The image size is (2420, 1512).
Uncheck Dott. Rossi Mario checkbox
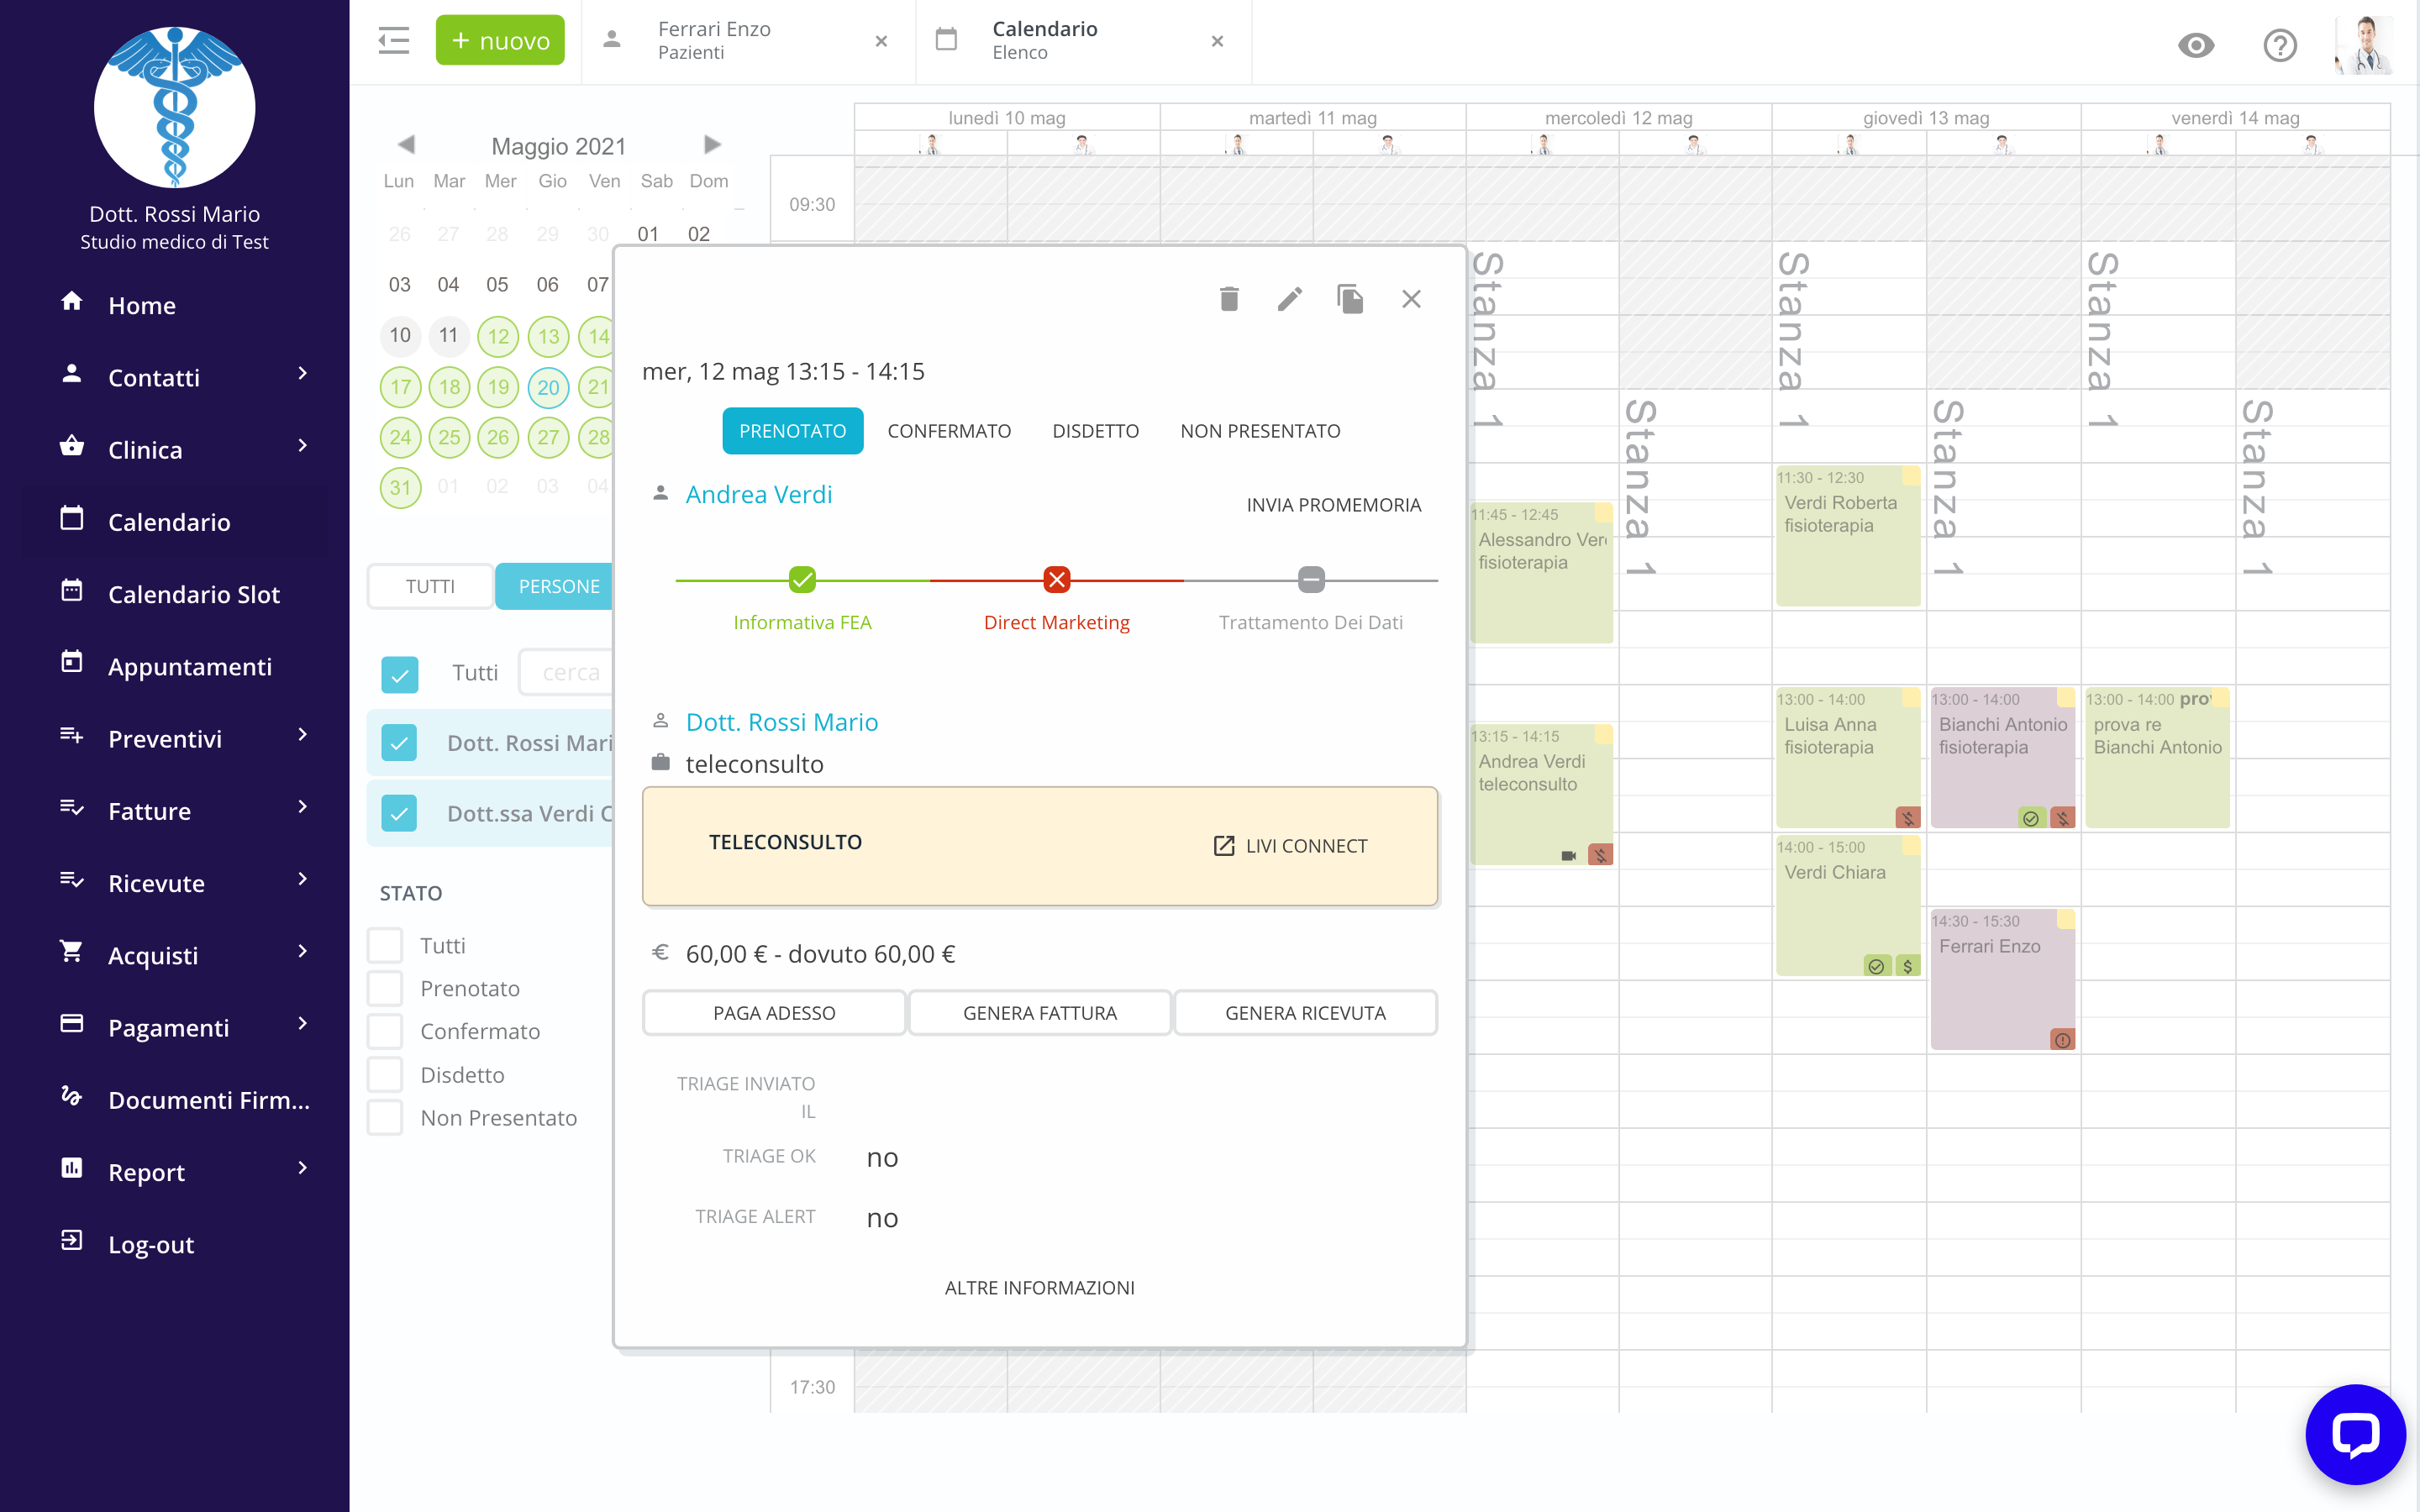coord(399,743)
